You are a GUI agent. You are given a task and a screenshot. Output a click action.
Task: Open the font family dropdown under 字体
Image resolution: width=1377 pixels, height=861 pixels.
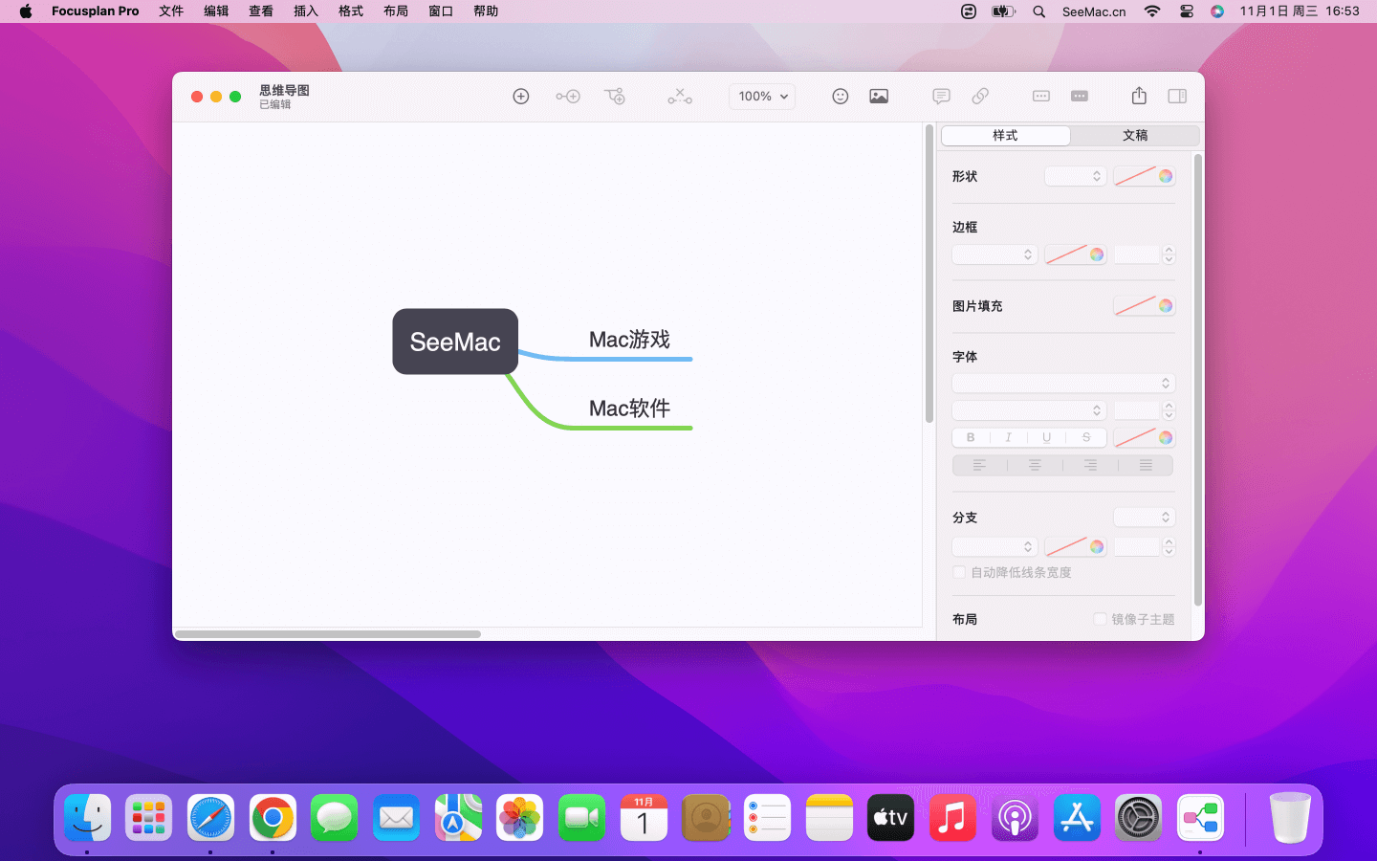point(1063,383)
